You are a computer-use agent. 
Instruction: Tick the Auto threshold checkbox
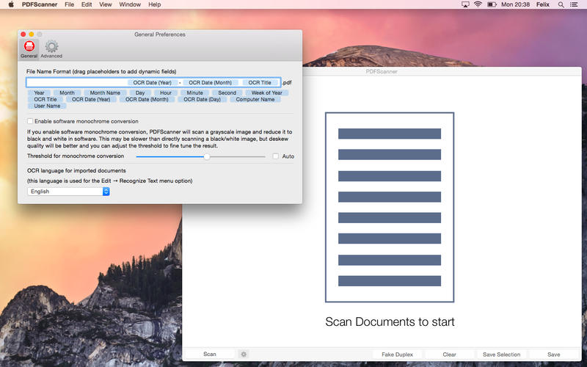coord(276,156)
